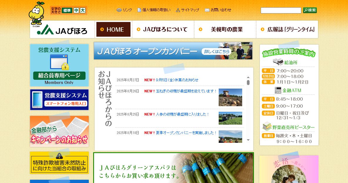
Task: Open JAびほろについて menu item
Action: coord(163,29)
